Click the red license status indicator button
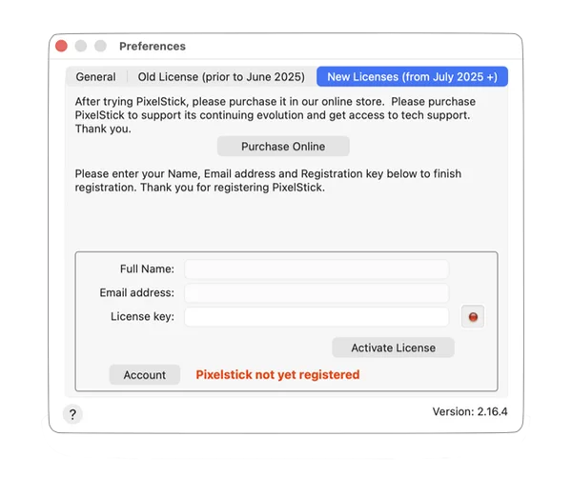This screenshot has width=572, height=497. pos(472,317)
